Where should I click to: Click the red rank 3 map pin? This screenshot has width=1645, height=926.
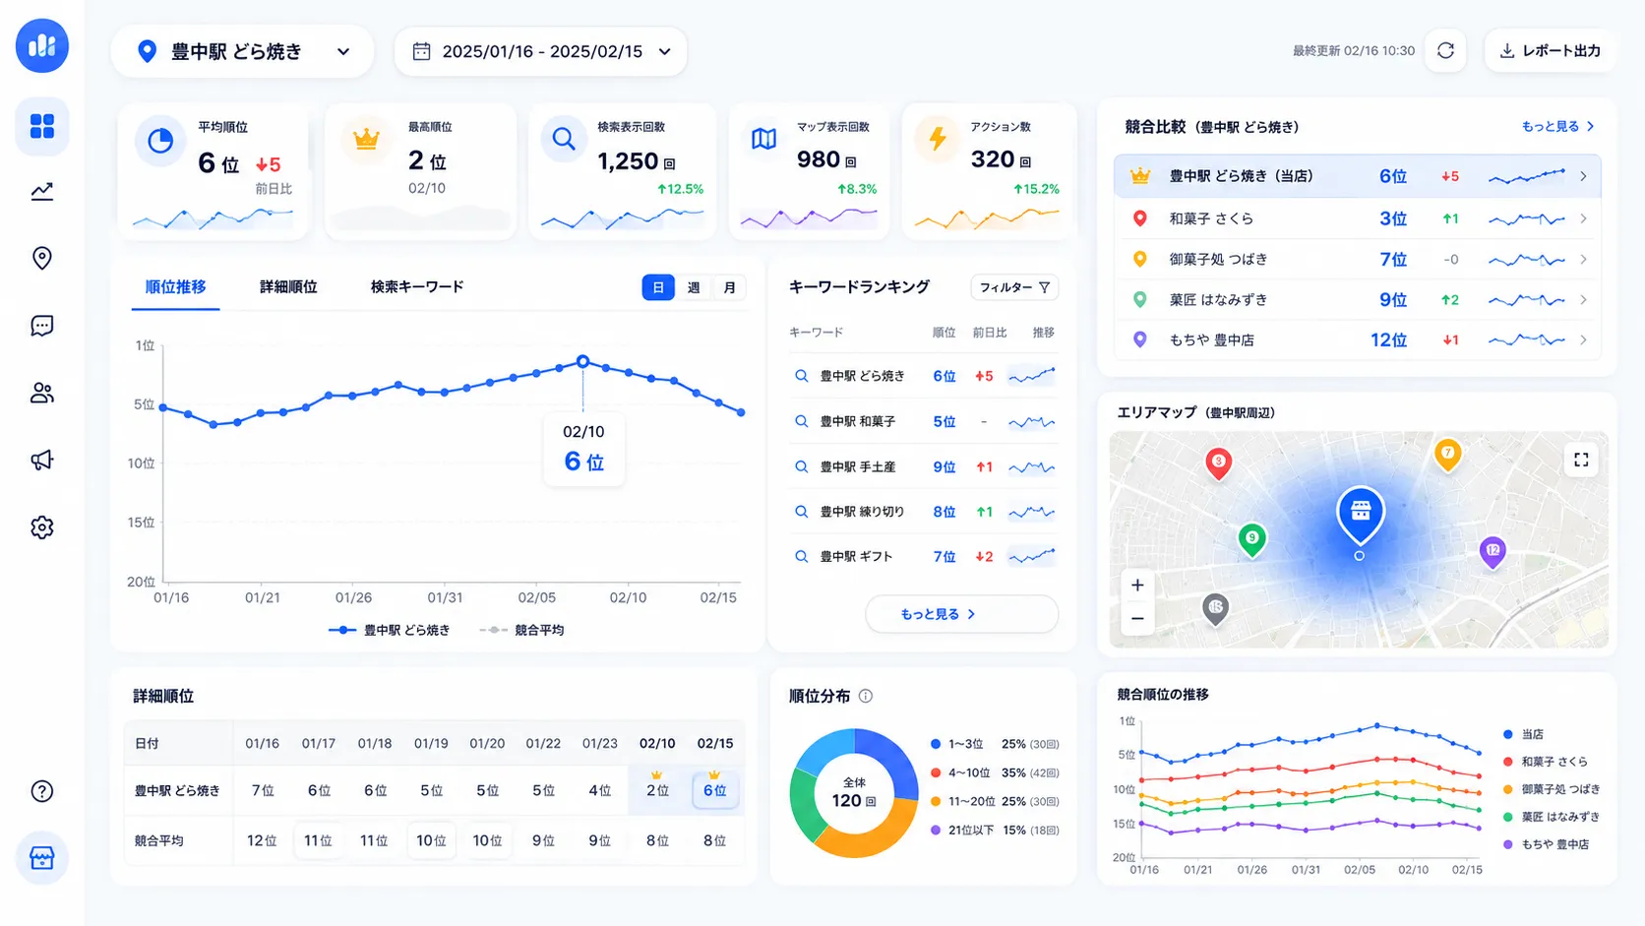pos(1219,463)
